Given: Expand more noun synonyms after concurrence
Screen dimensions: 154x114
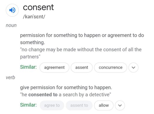Looking at the screenshot, I should (x=134, y=68).
